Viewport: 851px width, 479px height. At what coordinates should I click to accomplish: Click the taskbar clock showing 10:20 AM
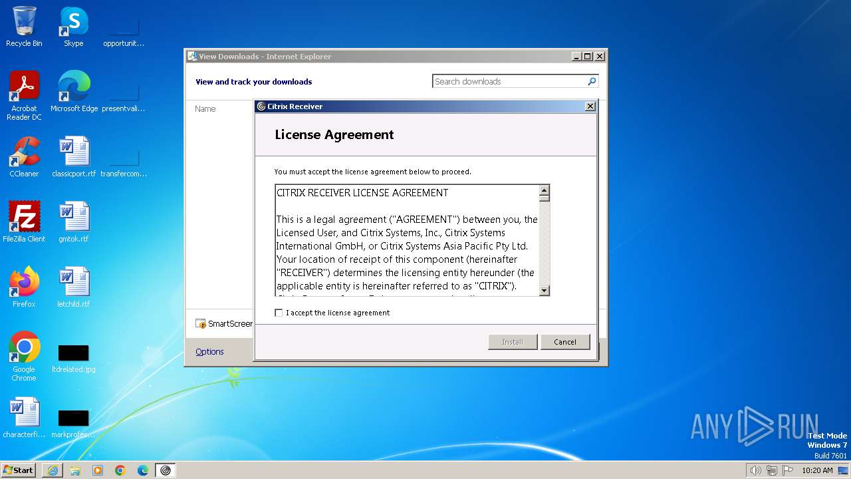click(x=817, y=470)
